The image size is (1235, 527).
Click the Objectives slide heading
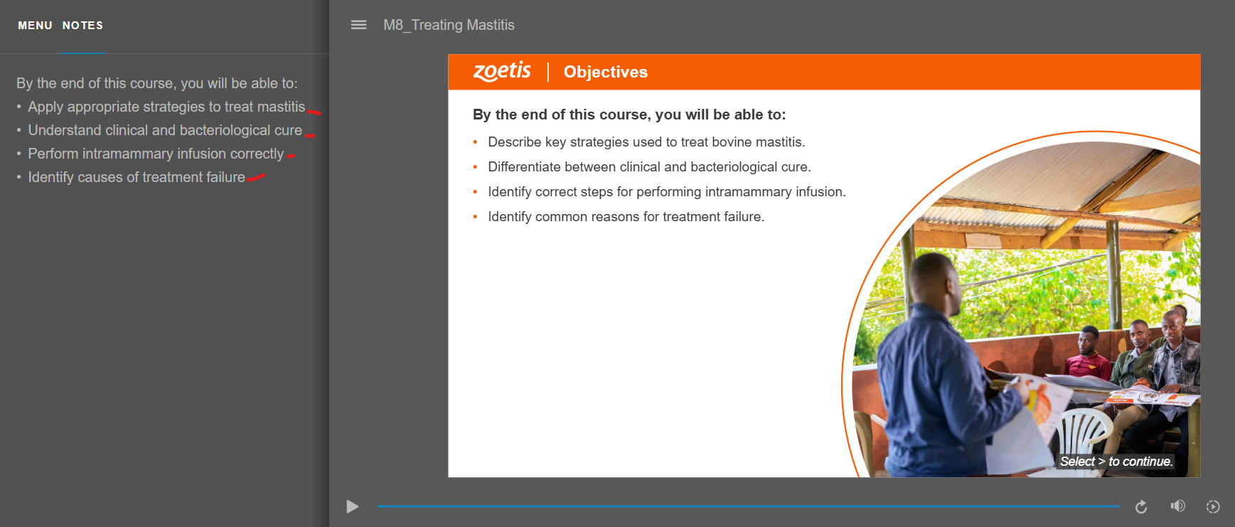click(606, 72)
